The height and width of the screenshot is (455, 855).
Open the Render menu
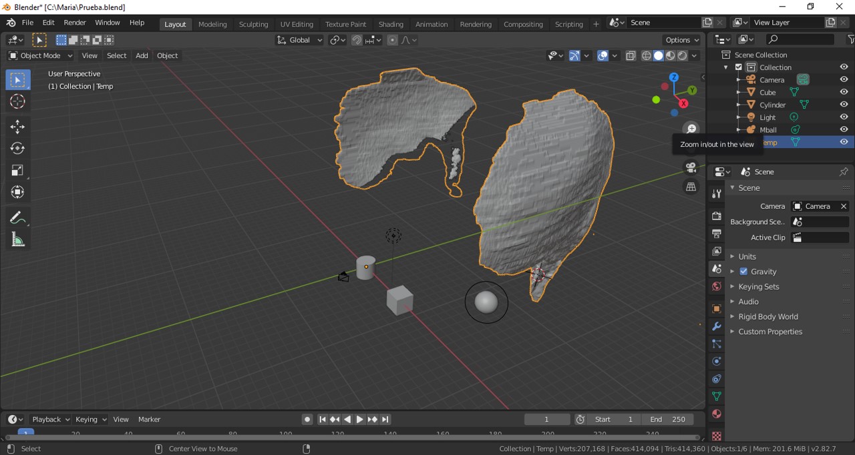[x=75, y=23]
